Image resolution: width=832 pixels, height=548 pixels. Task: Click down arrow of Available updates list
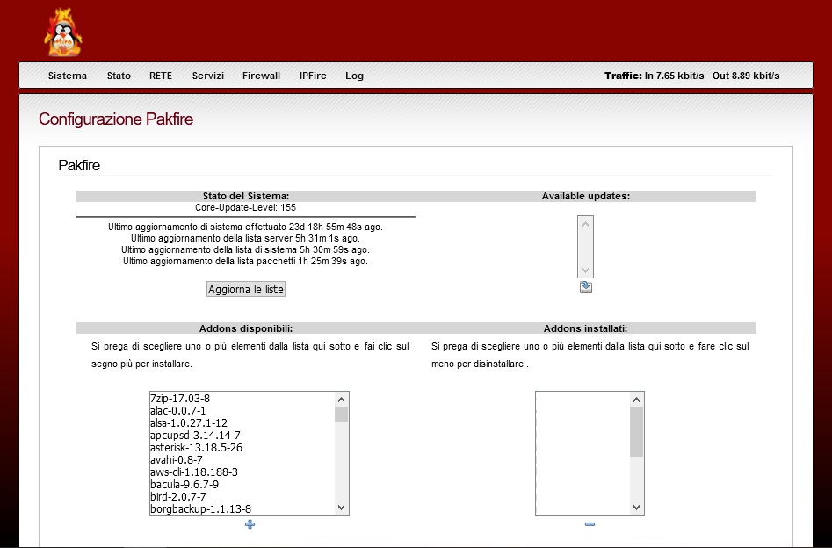pyautogui.click(x=585, y=270)
